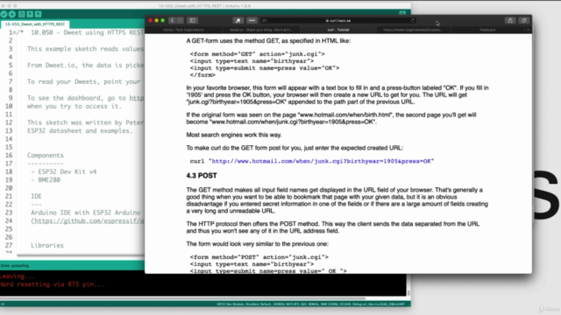Go forward in Safari history
Screen dimensions: 561x315
tap(180, 20)
